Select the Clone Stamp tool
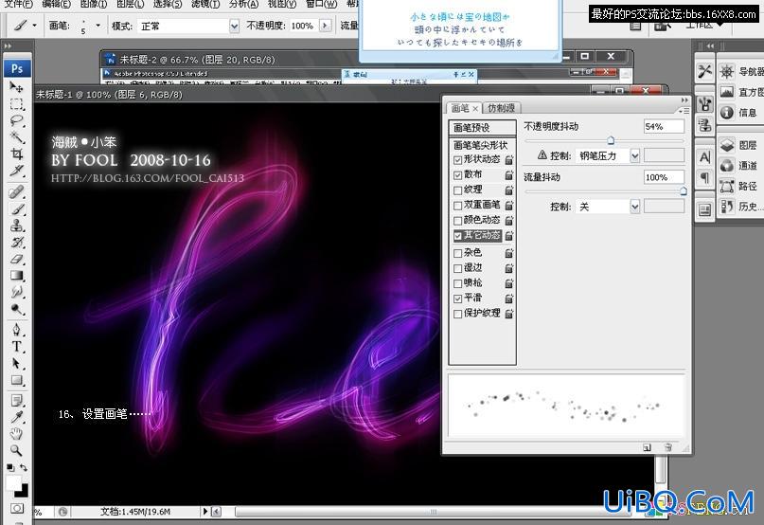Viewport: 764px width, 525px height. point(16,226)
